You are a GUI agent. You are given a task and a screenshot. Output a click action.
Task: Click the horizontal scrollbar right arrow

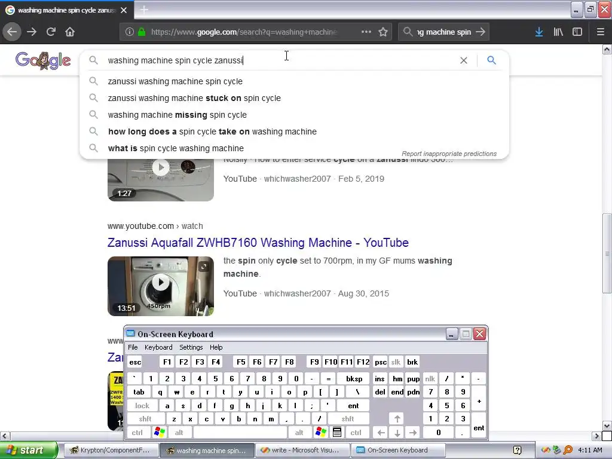tap(596, 436)
